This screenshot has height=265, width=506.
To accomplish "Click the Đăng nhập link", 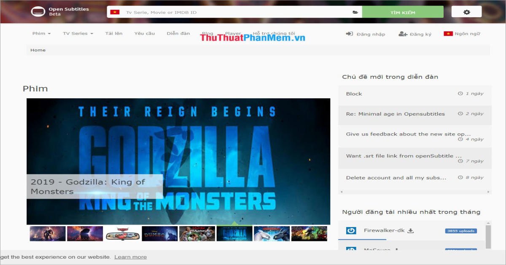I will 371,34.
